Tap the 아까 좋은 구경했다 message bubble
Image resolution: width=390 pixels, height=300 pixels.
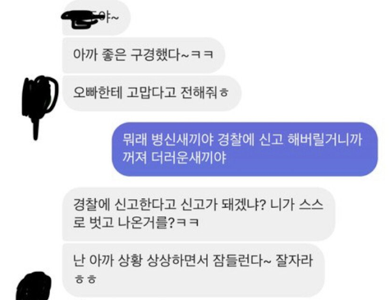coord(144,55)
